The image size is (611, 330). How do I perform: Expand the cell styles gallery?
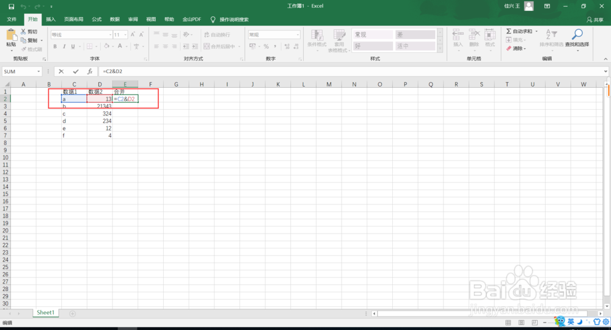[x=440, y=49]
